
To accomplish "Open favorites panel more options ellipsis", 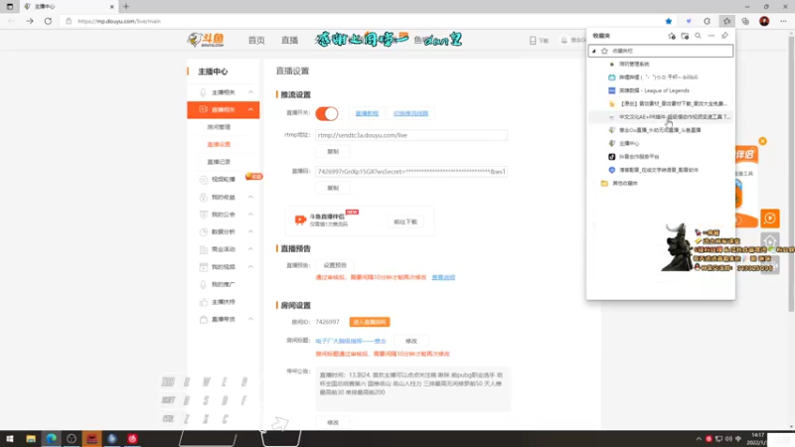I will pos(711,36).
